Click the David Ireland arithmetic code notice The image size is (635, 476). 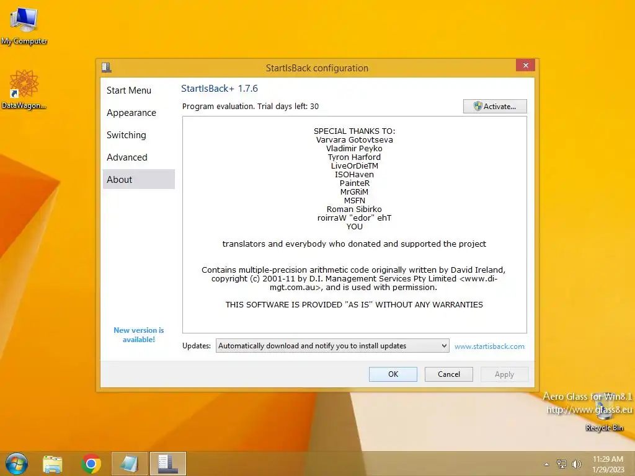click(x=353, y=278)
